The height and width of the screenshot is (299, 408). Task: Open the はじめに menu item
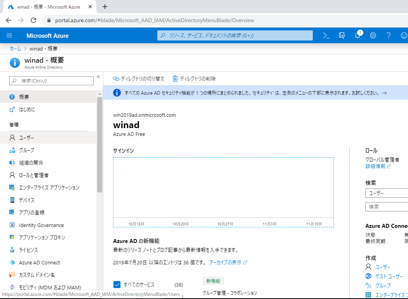tap(48, 109)
